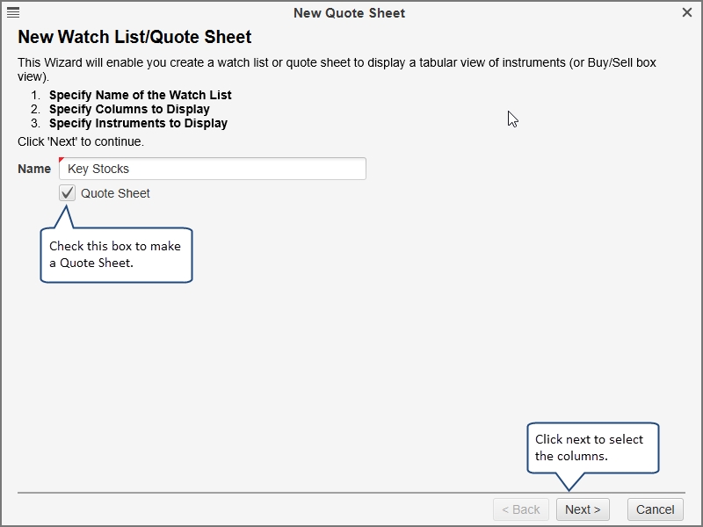The height and width of the screenshot is (527, 703).
Task: Close the New Quote Sheet dialog
Action: (686, 12)
